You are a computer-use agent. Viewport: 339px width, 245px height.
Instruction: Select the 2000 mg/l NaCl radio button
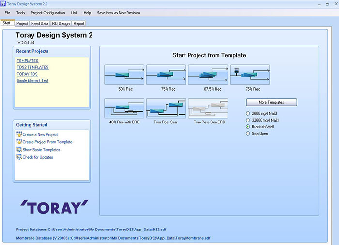[x=248, y=113]
